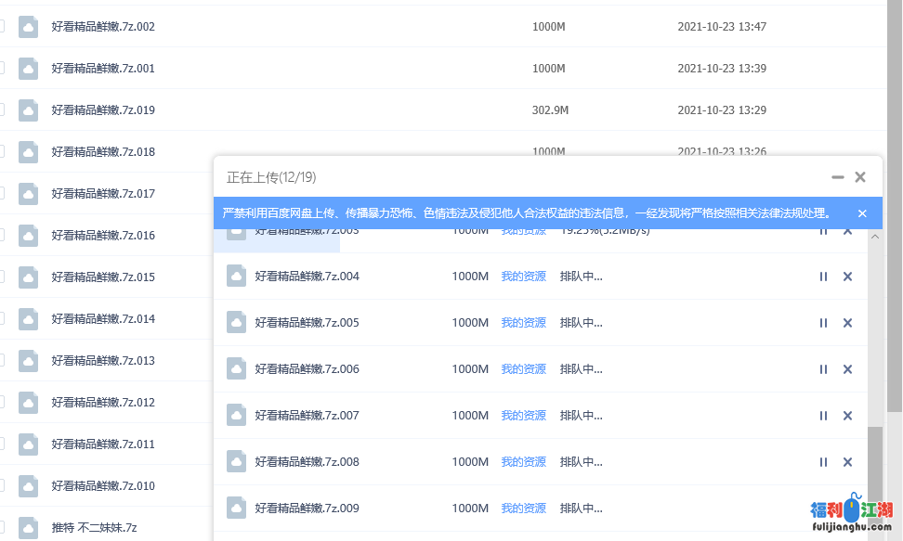
Task: Click file icon of 好看精品鲜嫩.7z.002
Action: coord(29,27)
